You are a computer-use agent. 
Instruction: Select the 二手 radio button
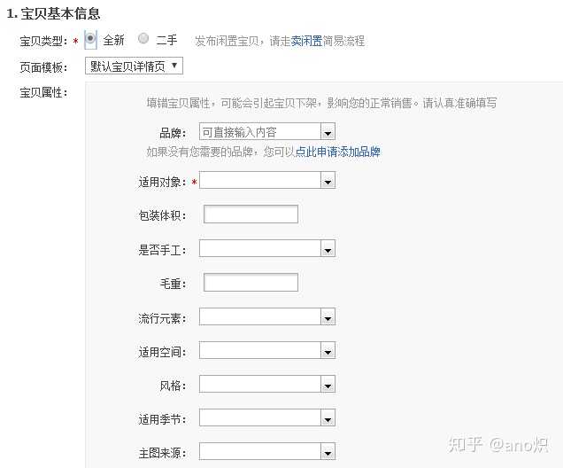click(143, 40)
